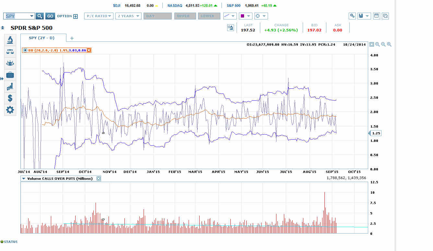Click the multiple windows layout icon
Image resolution: width=433 pixels, height=251 pixels.
coord(385,16)
